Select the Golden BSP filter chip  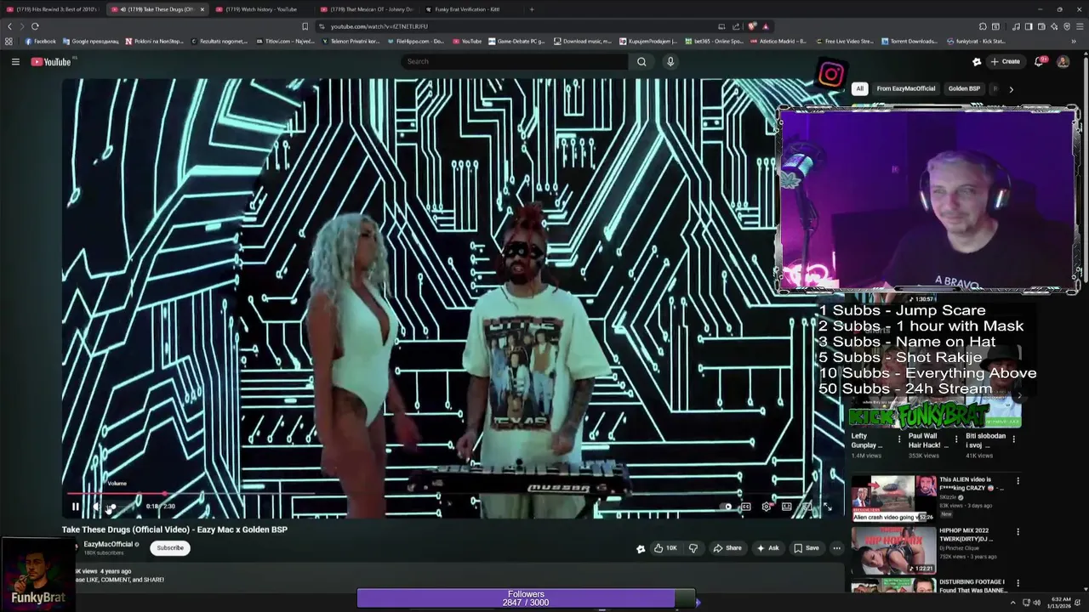(x=964, y=88)
